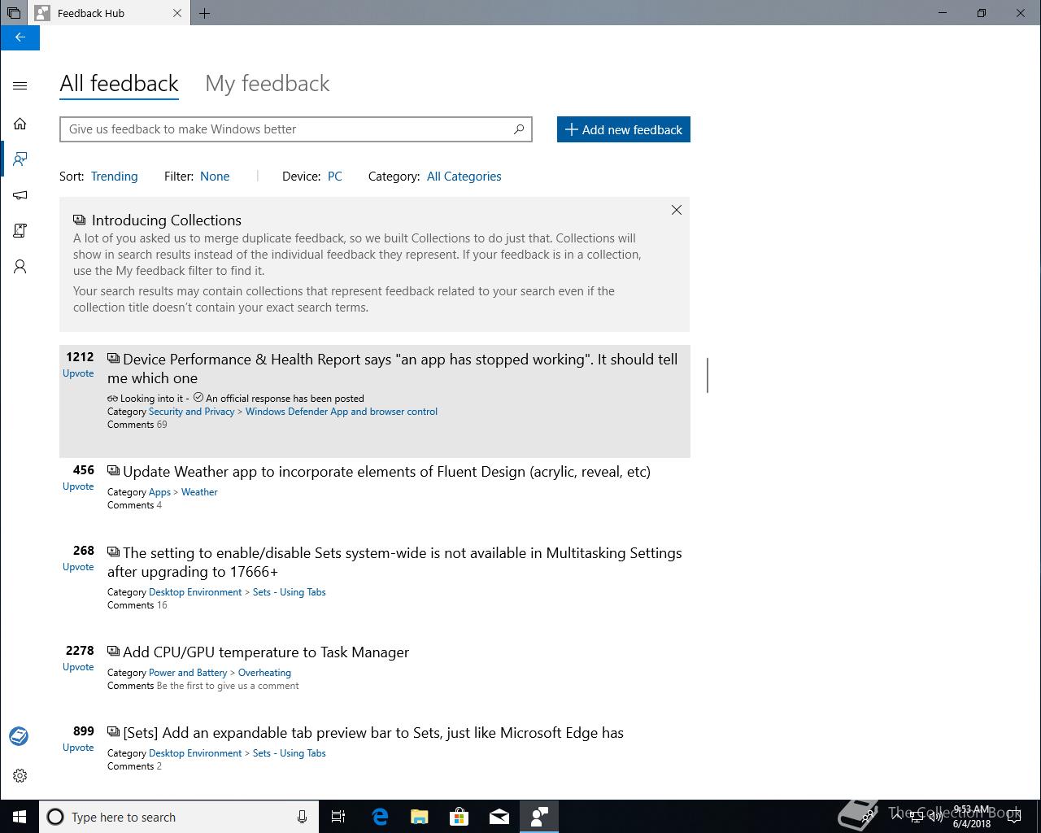
Task: Click Sets - Using Tabs under tab preview feedback
Action: click(x=289, y=753)
